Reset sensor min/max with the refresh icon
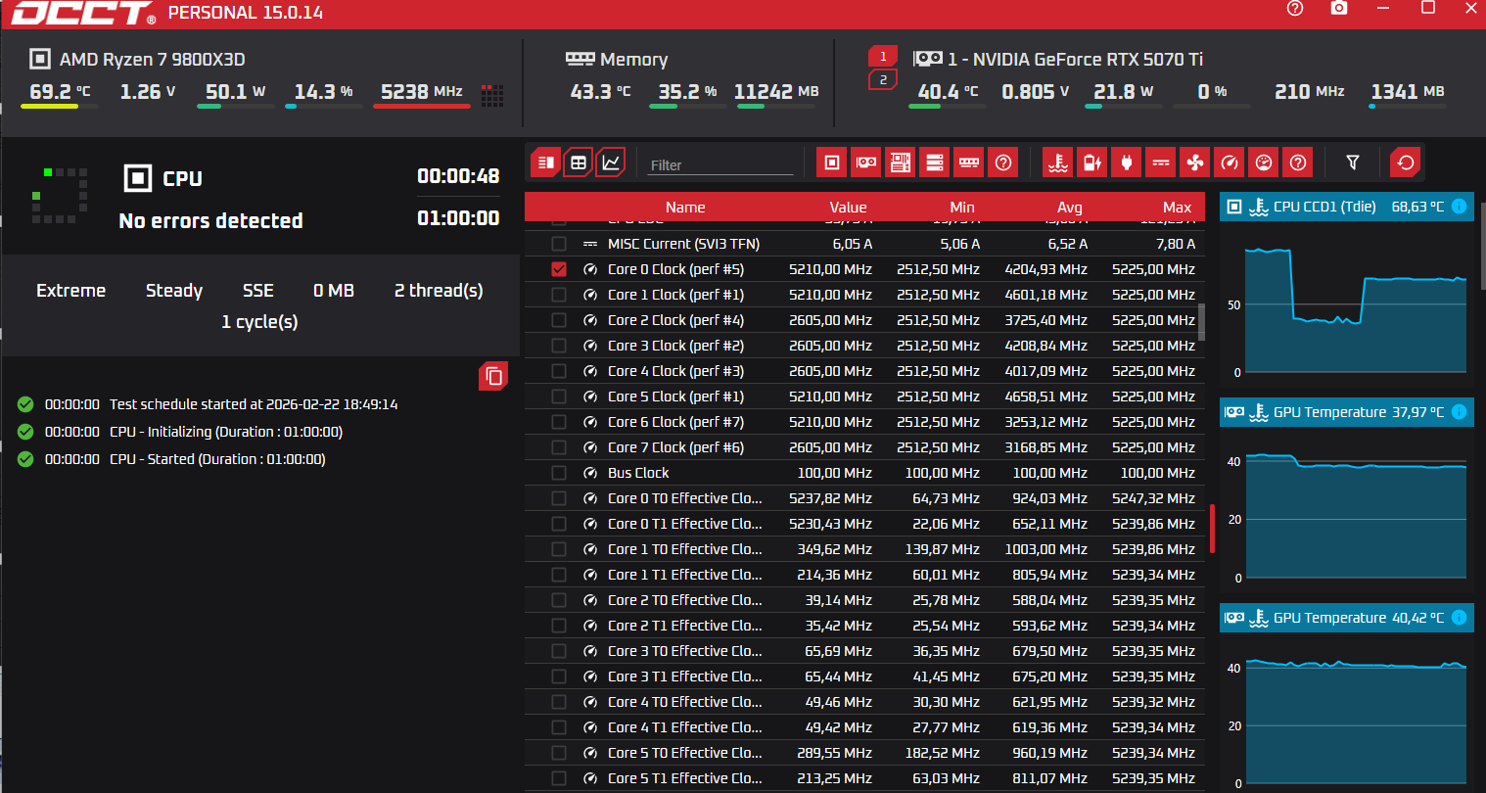This screenshot has height=793, width=1486. coord(1406,163)
